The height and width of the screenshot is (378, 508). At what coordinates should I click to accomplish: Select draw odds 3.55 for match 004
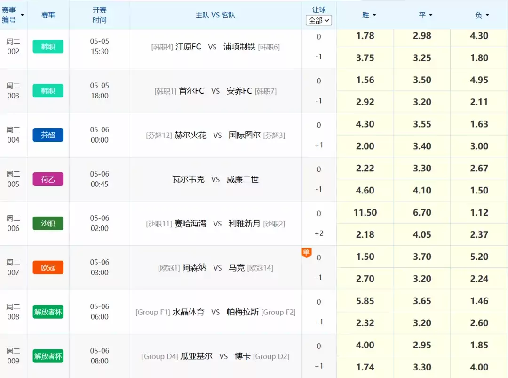pos(422,124)
